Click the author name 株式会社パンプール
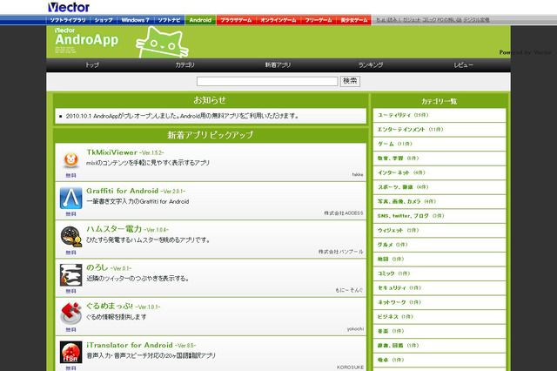Screen dimensions: 557x371 pyautogui.click(x=340, y=252)
